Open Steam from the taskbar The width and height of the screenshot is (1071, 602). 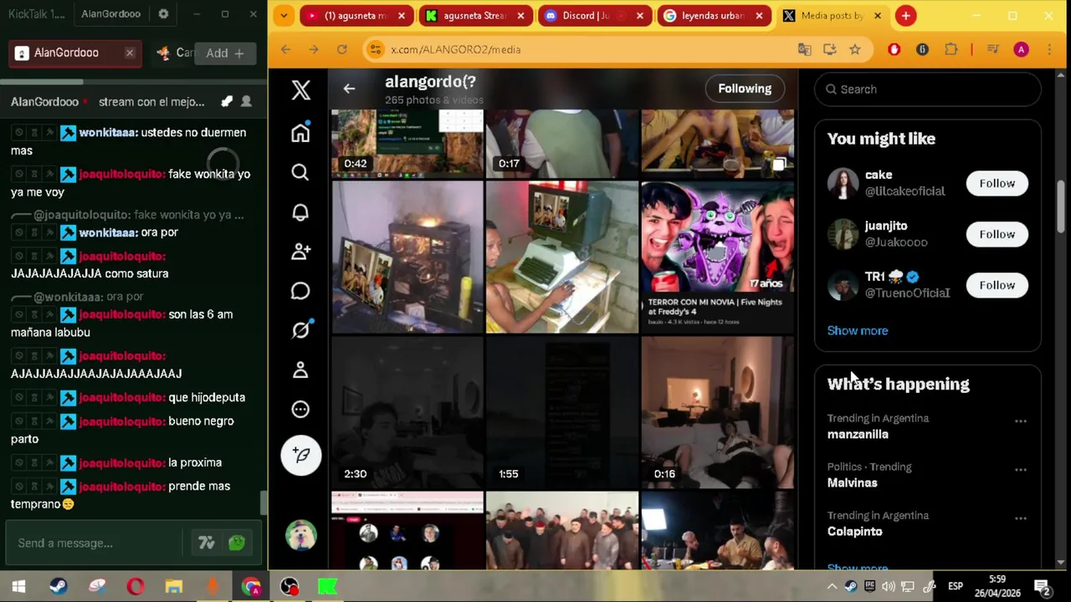(x=58, y=587)
